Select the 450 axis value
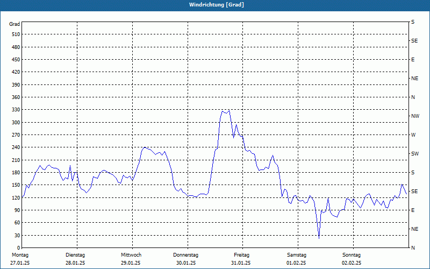This screenshot has width=430, height=269. click(16, 60)
